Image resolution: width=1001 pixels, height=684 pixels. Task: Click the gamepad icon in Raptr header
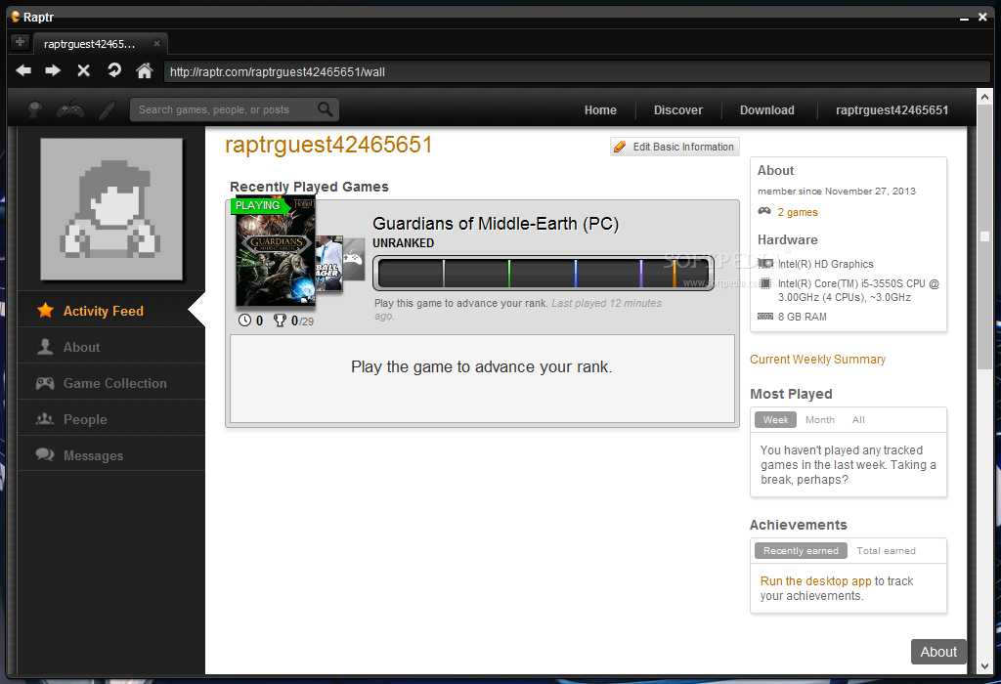coord(70,109)
